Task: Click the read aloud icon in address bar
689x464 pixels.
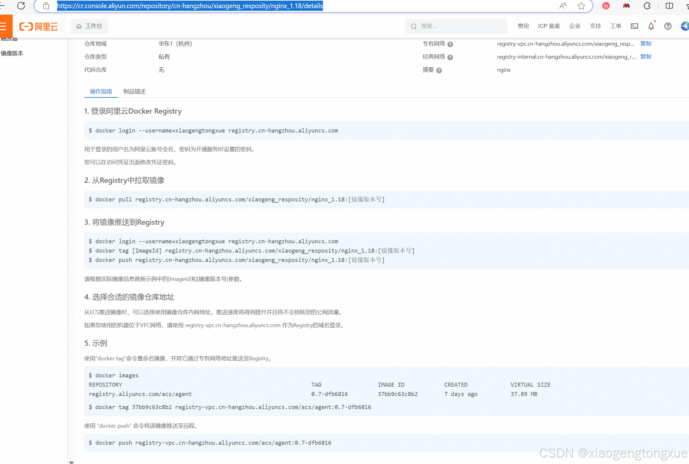Action: click(x=563, y=6)
